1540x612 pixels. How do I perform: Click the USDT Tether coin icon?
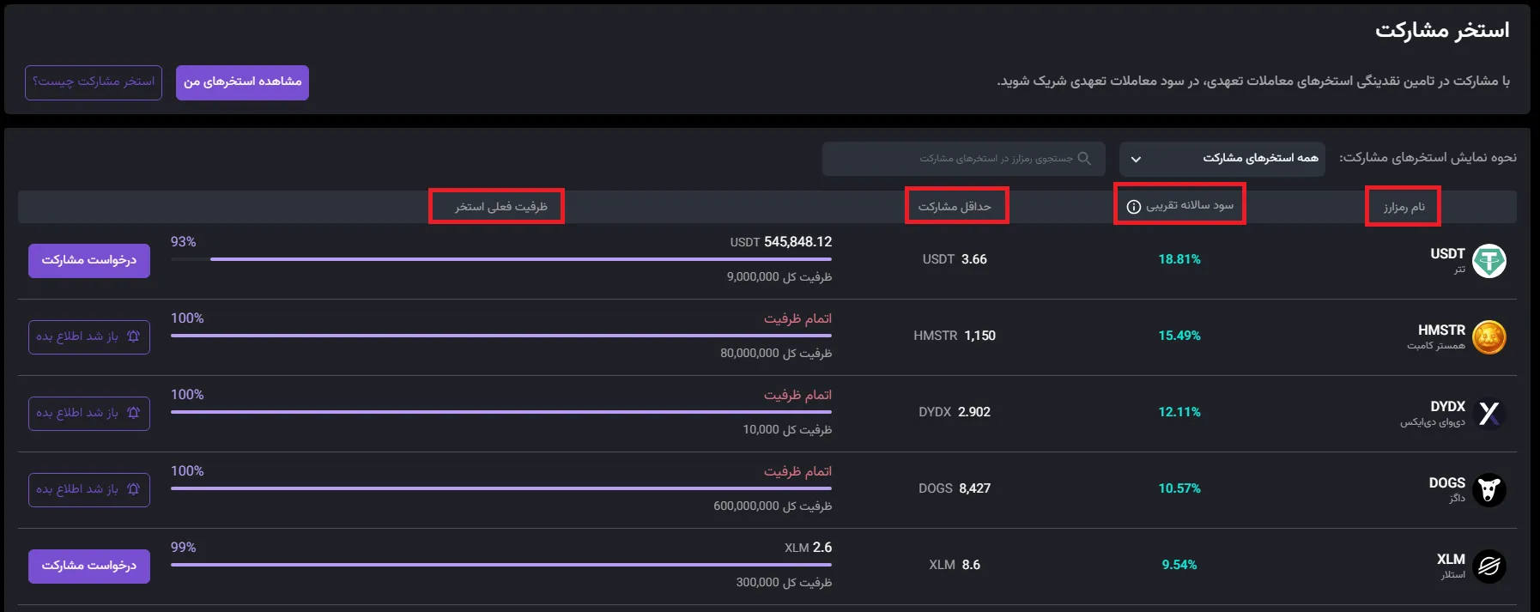pos(1489,260)
